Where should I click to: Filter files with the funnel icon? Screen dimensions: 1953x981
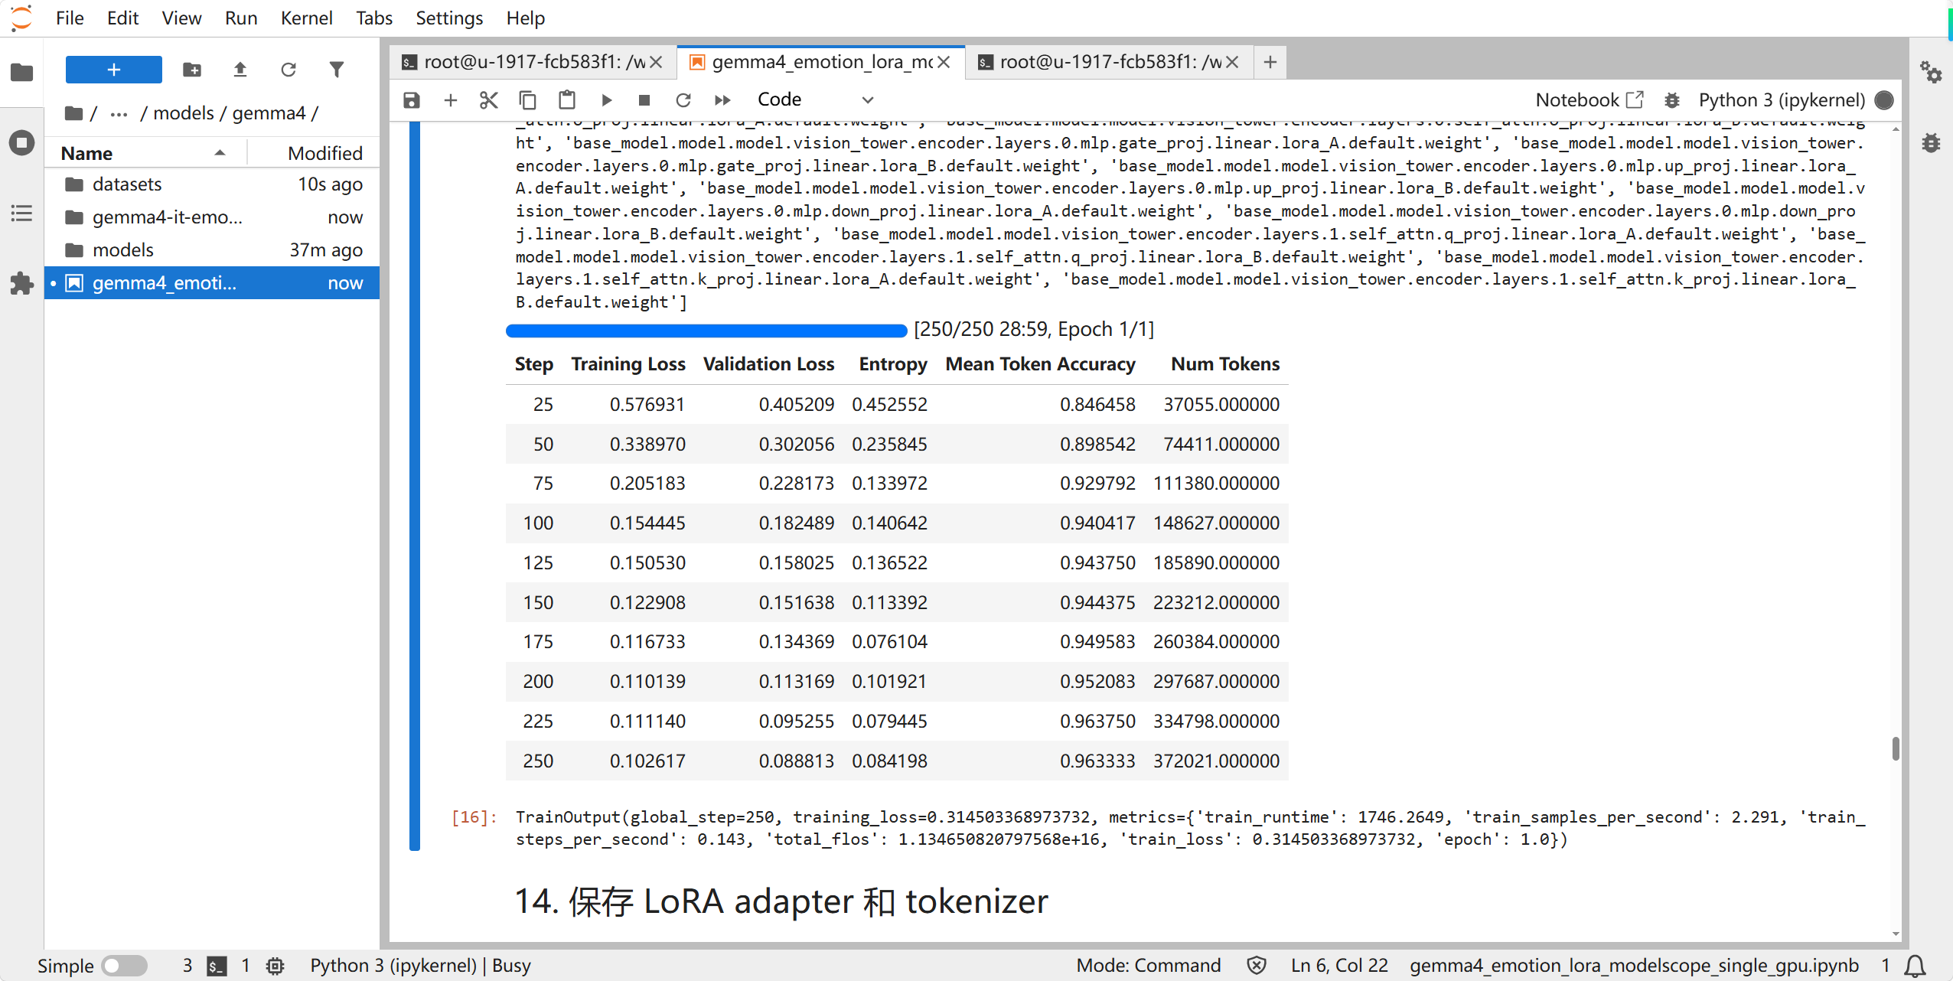(336, 70)
